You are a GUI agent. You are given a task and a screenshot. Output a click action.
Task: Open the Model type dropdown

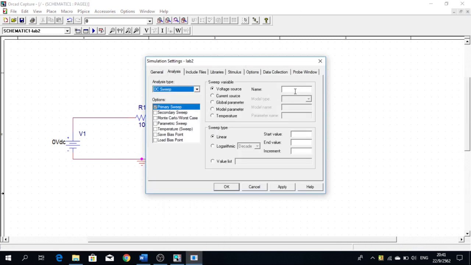tap(308, 99)
